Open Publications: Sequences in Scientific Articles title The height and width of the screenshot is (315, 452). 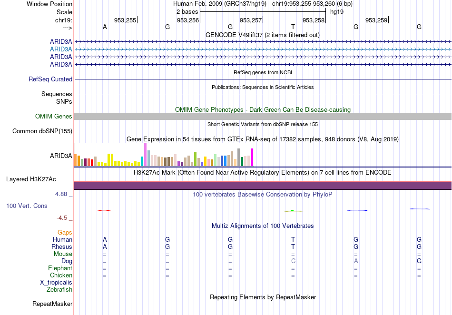(x=263, y=88)
